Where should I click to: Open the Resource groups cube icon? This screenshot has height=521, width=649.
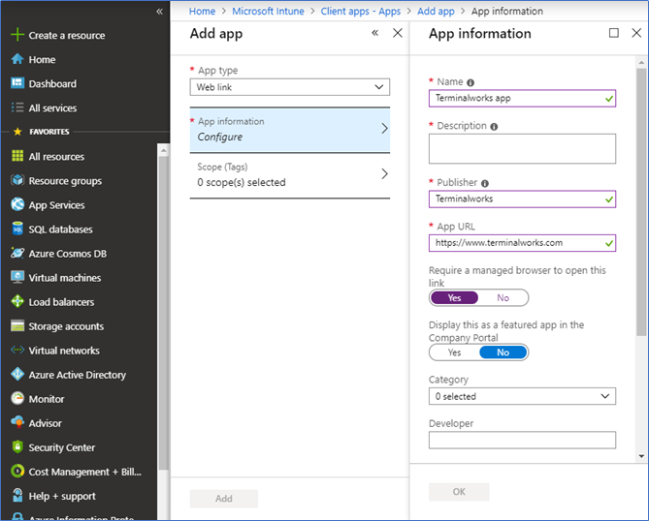tap(17, 180)
